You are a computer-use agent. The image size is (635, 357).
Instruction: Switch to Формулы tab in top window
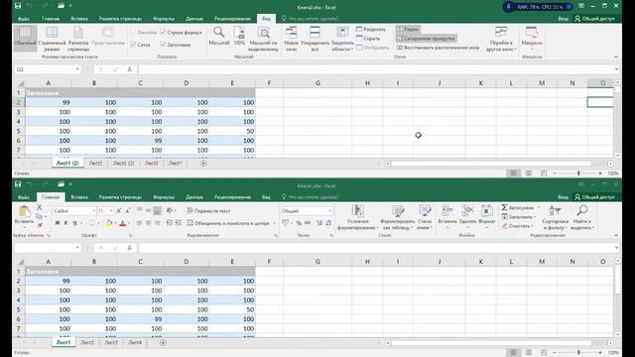coord(163,19)
